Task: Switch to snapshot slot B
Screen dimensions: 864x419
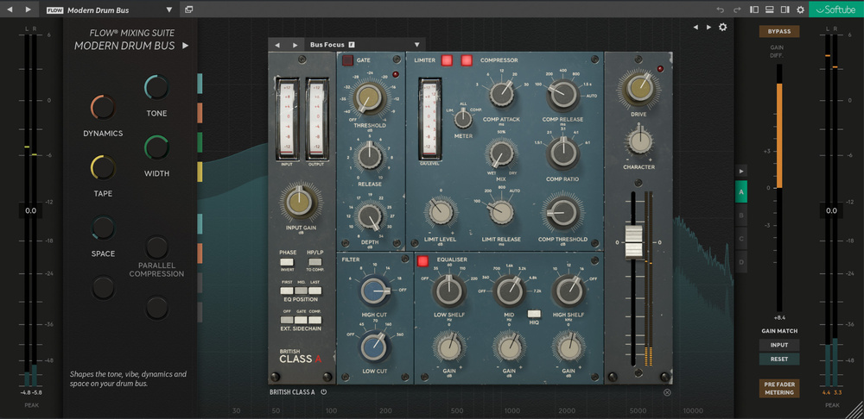Action: click(740, 215)
